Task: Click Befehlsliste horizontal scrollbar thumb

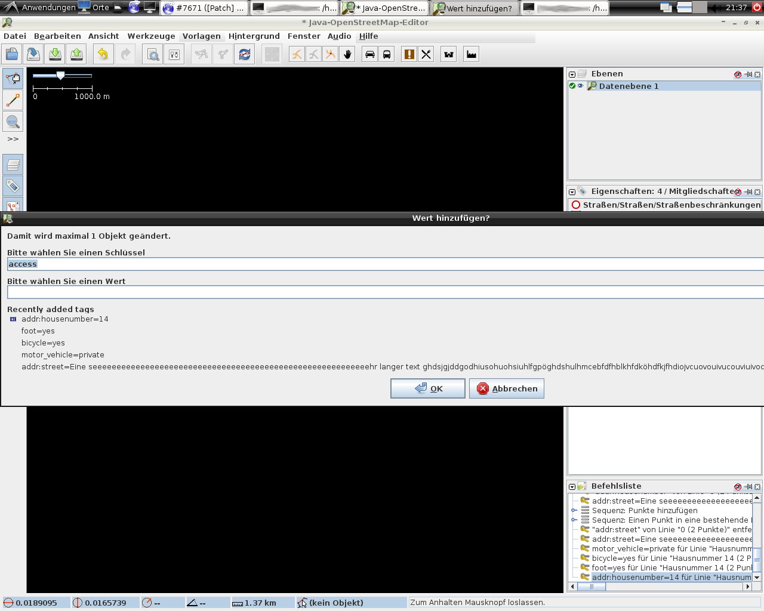Action: (x=592, y=587)
